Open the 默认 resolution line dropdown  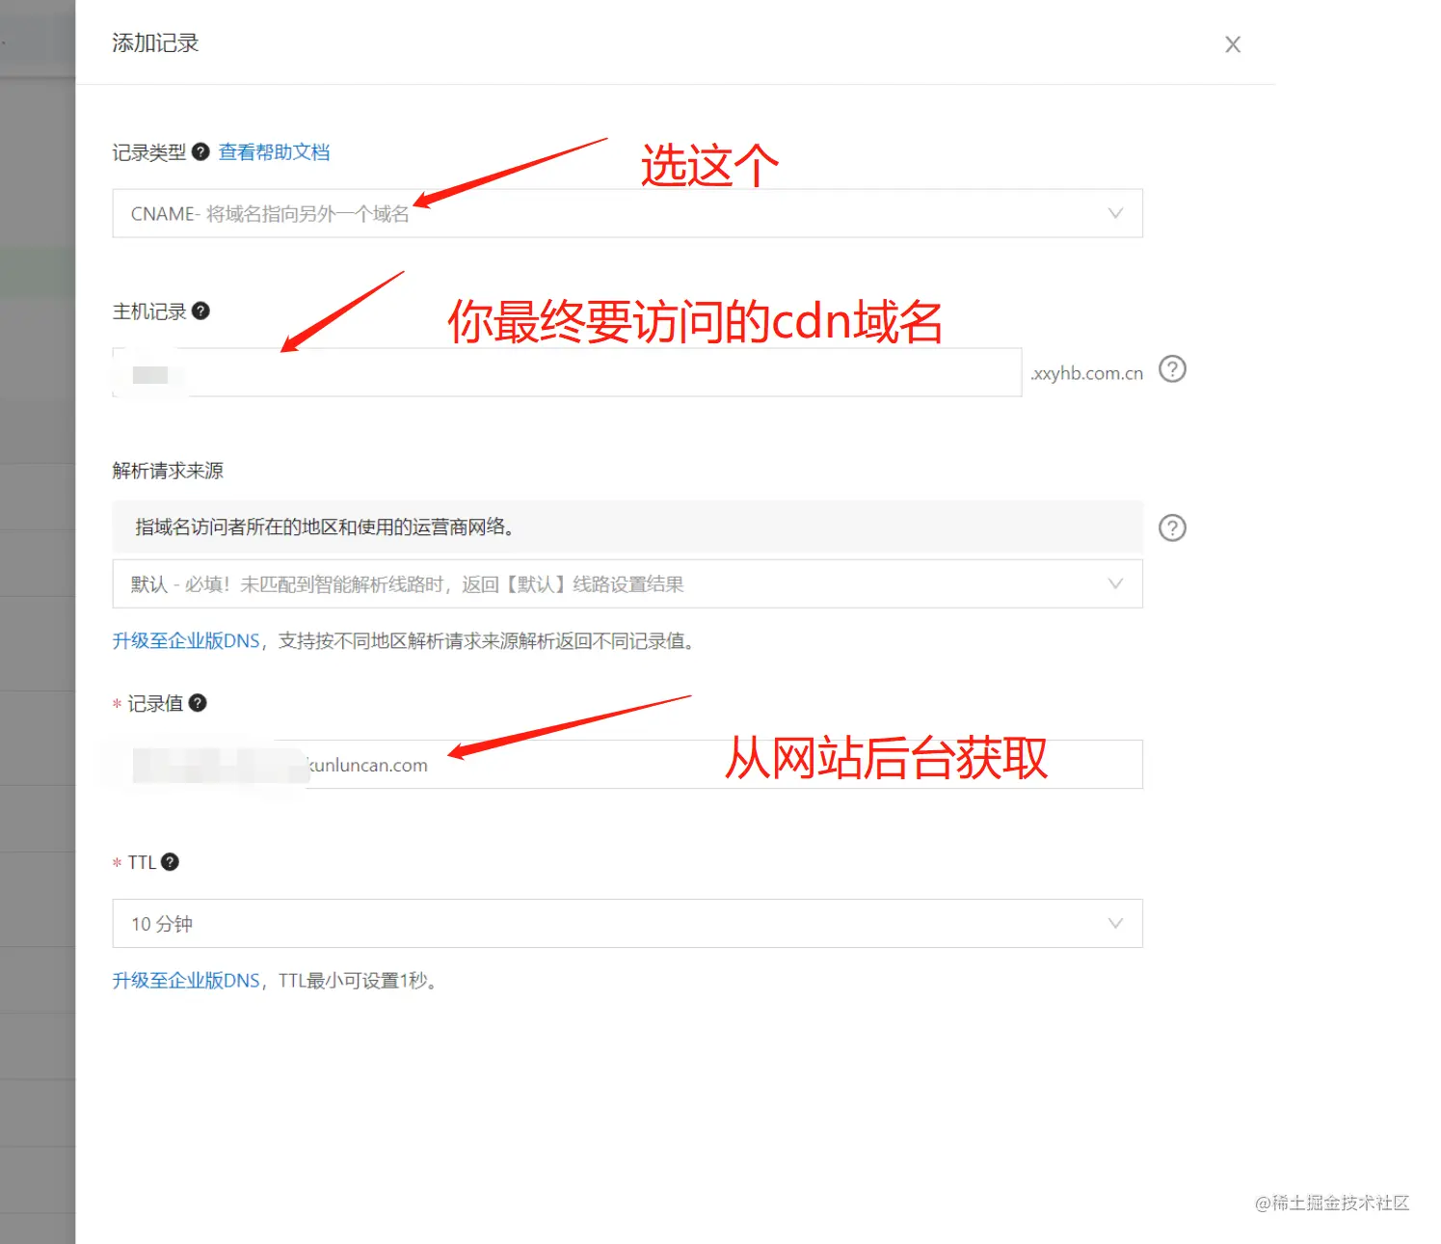627,583
